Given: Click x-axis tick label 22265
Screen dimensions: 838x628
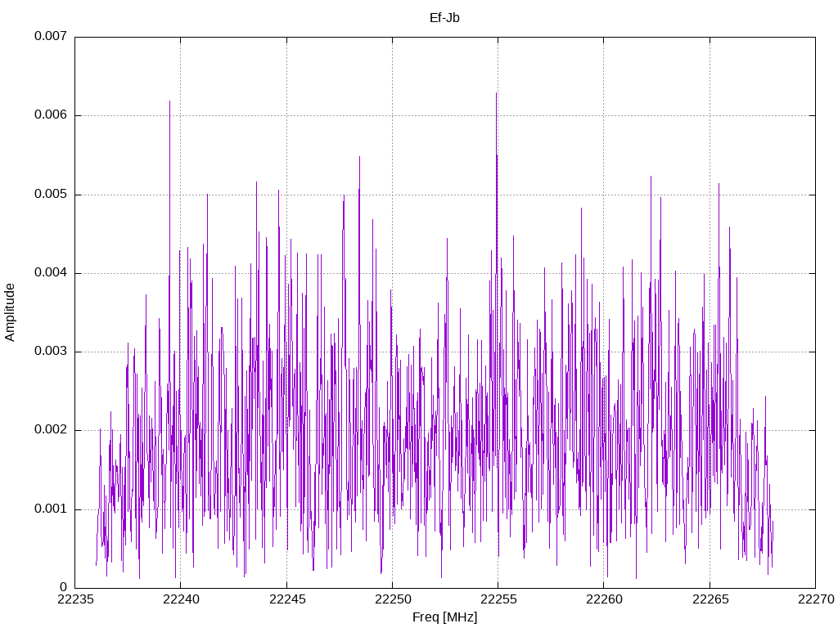Looking at the screenshot, I should (710, 599).
